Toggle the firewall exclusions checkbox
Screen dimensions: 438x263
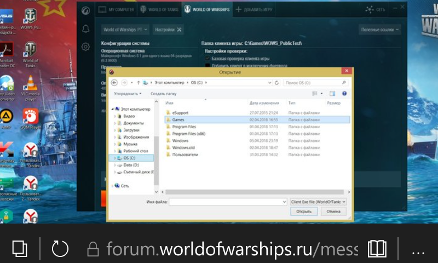point(208,65)
